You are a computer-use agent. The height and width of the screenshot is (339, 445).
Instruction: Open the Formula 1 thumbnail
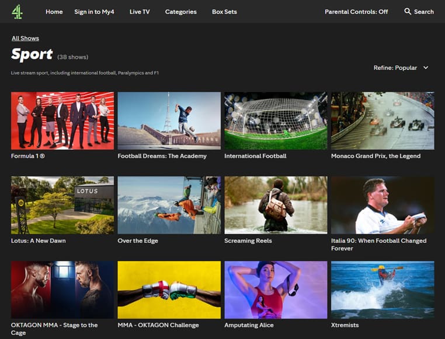pyautogui.click(x=62, y=121)
